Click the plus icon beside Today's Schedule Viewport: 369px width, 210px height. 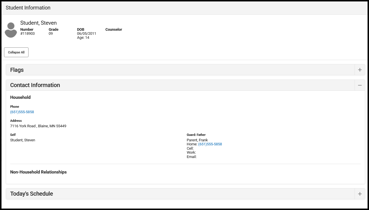[360, 194]
